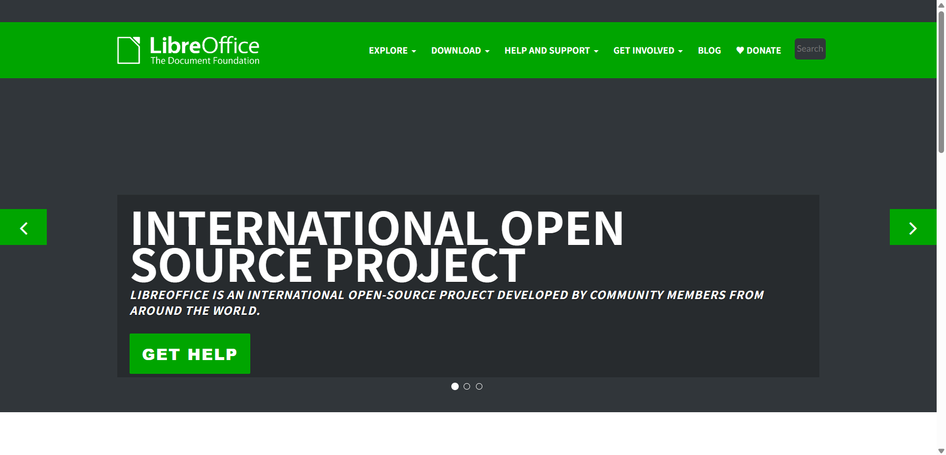This screenshot has width=946, height=455.
Task: Click the LibreOffice document logo icon
Action: [x=129, y=50]
